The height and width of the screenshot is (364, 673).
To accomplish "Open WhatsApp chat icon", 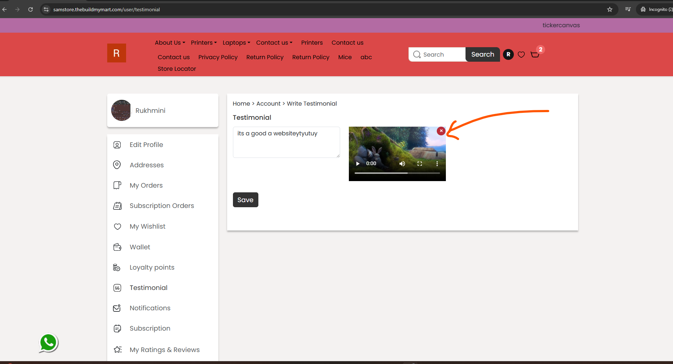I will [48, 343].
